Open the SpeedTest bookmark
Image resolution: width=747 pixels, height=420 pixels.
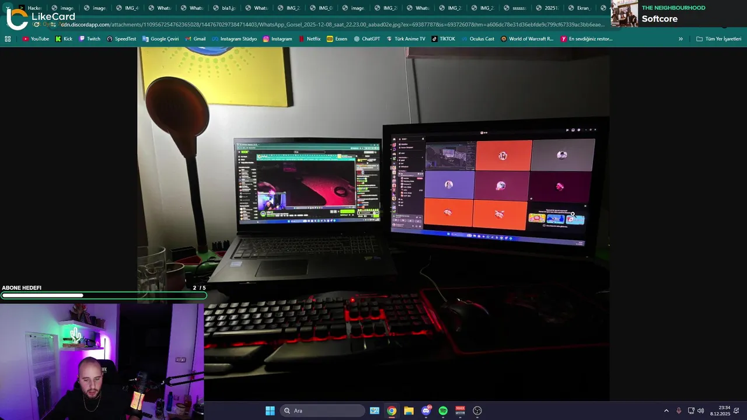coord(121,38)
